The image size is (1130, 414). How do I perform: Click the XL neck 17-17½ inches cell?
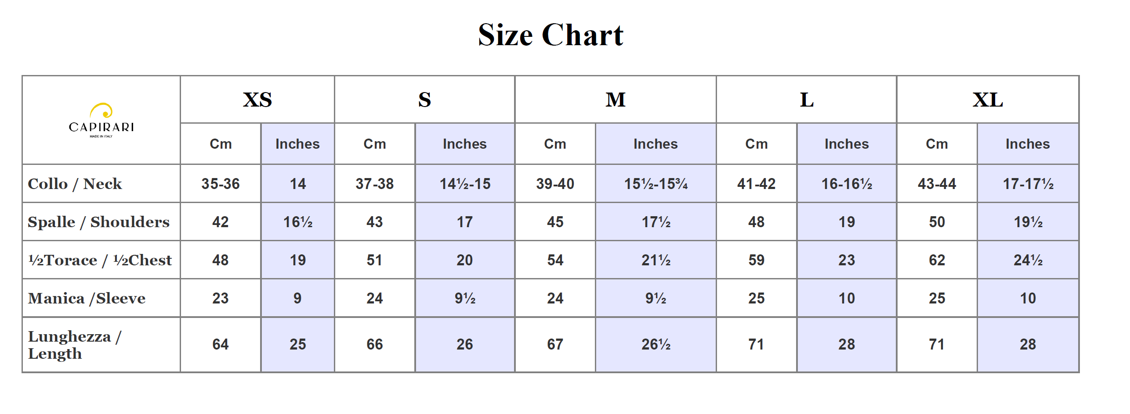[x=1028, y=183]
